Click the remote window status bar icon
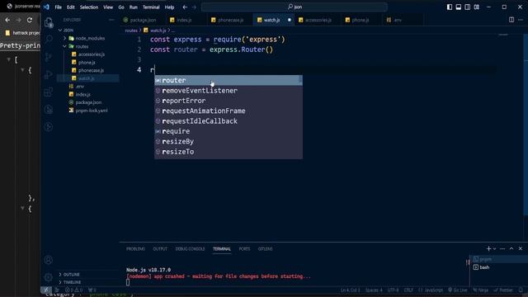The width and height of the screenshot is (528, 297). [46, 290]
